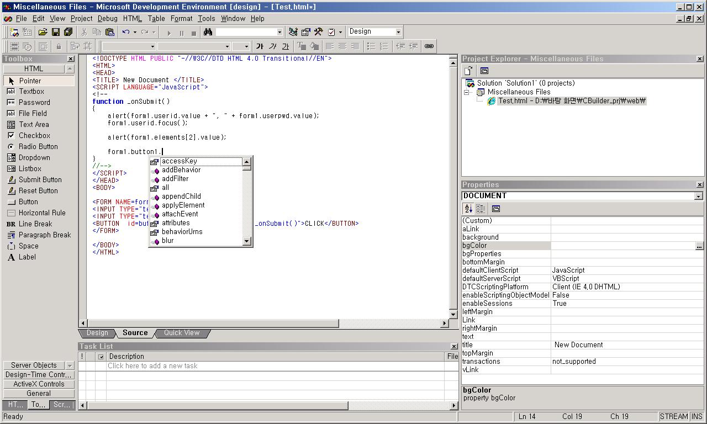Image resolution: width=707 pixels, height=424 pixels.
Task: Open the Design-Time Controls toolbox section
Action: pyautogui.click(x=39, y=375)
